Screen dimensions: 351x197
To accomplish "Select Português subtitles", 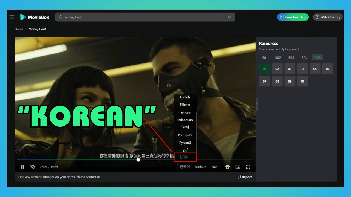I will (185, 135).
